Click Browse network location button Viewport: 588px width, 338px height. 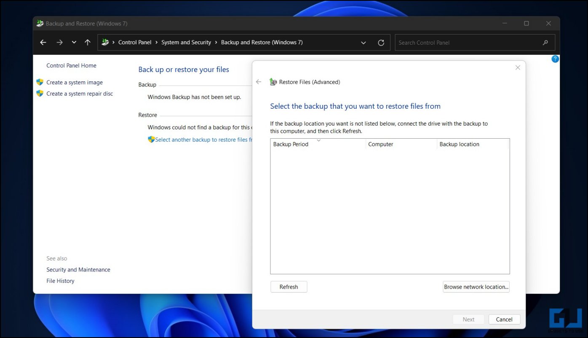(x=476, y=287)
